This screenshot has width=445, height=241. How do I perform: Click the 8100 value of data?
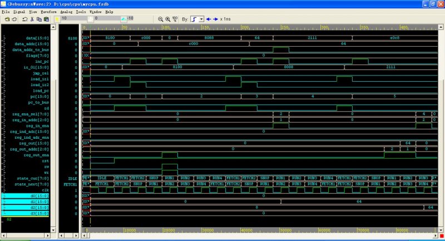point(110,38)
